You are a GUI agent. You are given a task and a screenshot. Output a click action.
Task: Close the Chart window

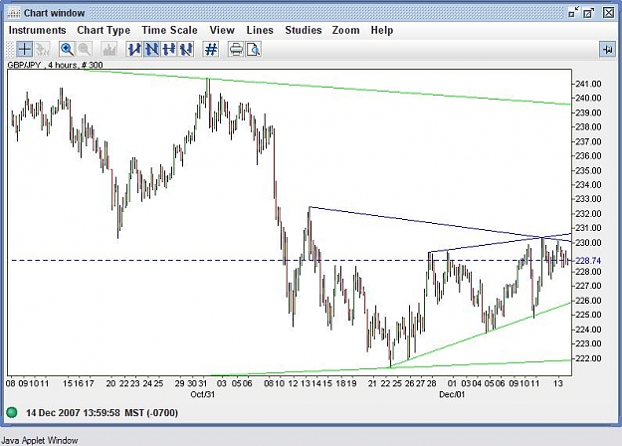(x=609, y=13)
